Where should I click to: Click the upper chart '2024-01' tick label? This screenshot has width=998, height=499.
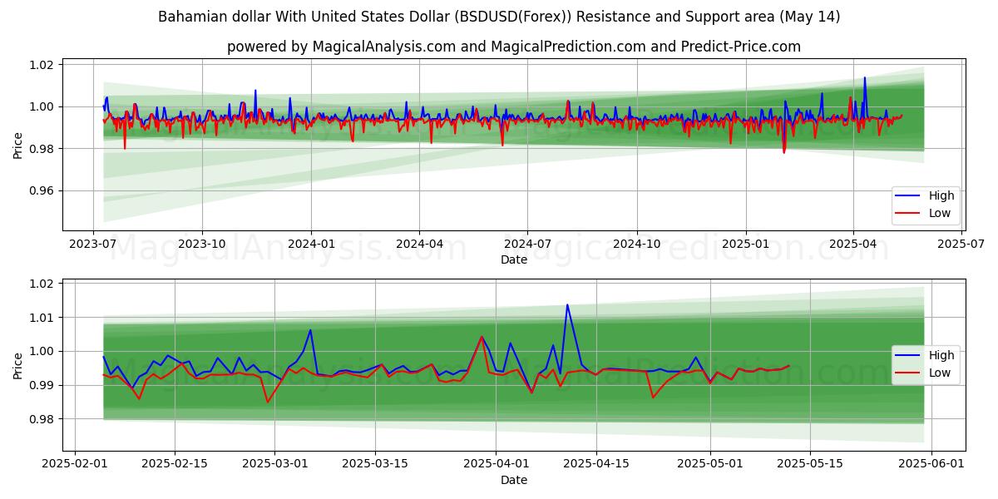[x=311, y=244]
